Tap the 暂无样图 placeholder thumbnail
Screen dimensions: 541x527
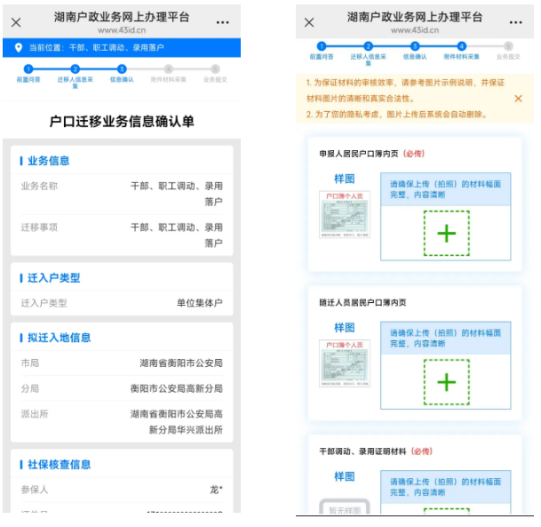pyautogui.click(x=344, y=508)
